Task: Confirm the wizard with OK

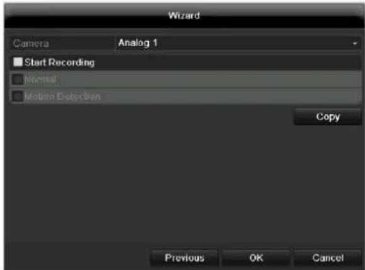Action: tap(256, 258)
